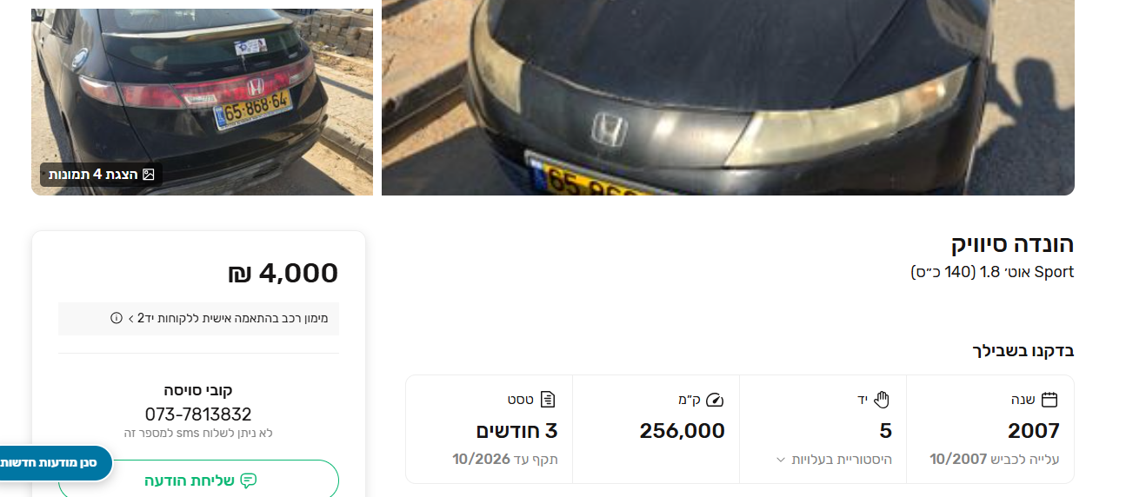Click the סנן מודעות חדשות filter button

[x=54, y=462]
